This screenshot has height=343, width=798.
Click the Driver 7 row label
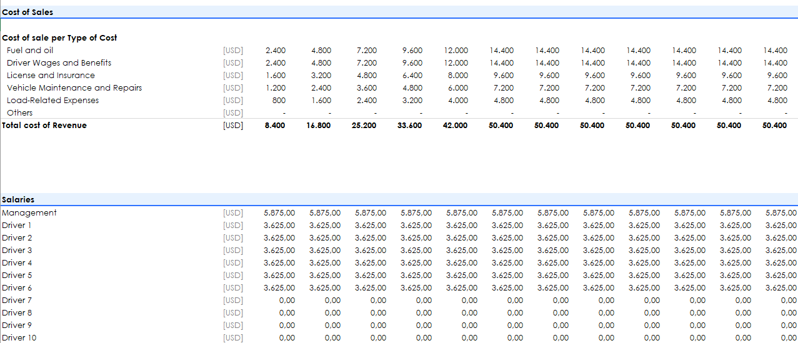coord(17,300)
